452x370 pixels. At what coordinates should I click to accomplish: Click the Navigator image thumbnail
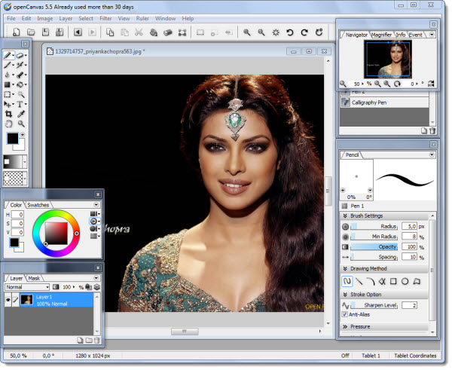(388, 59)
